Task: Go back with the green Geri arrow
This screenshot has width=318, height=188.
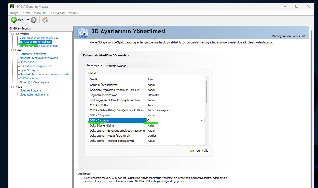Action: pyautogui.click(x=14, y=20)
